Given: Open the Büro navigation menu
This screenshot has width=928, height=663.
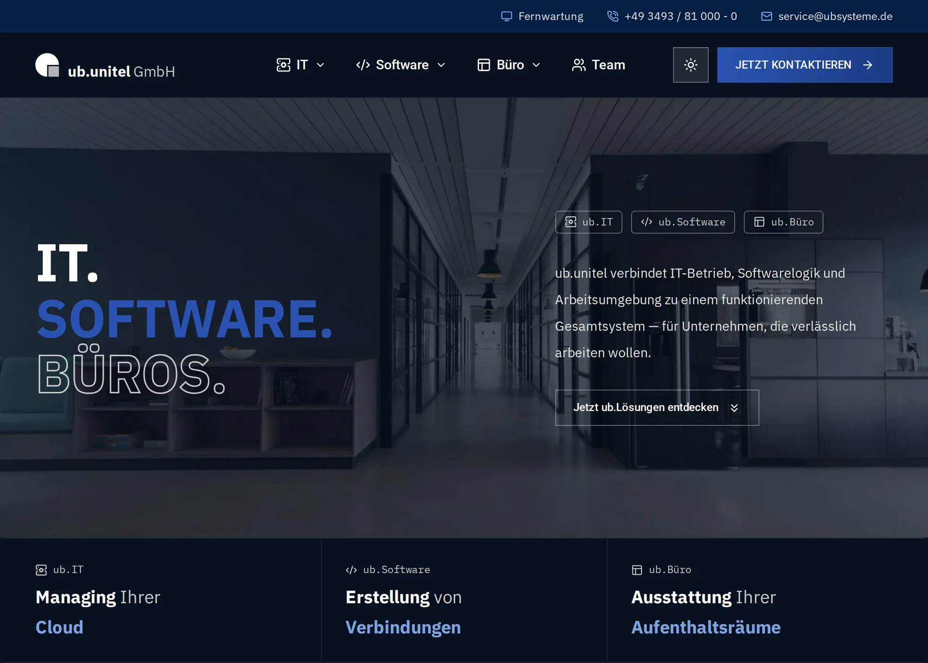Looking at the screenshot, I should [509, 65].
